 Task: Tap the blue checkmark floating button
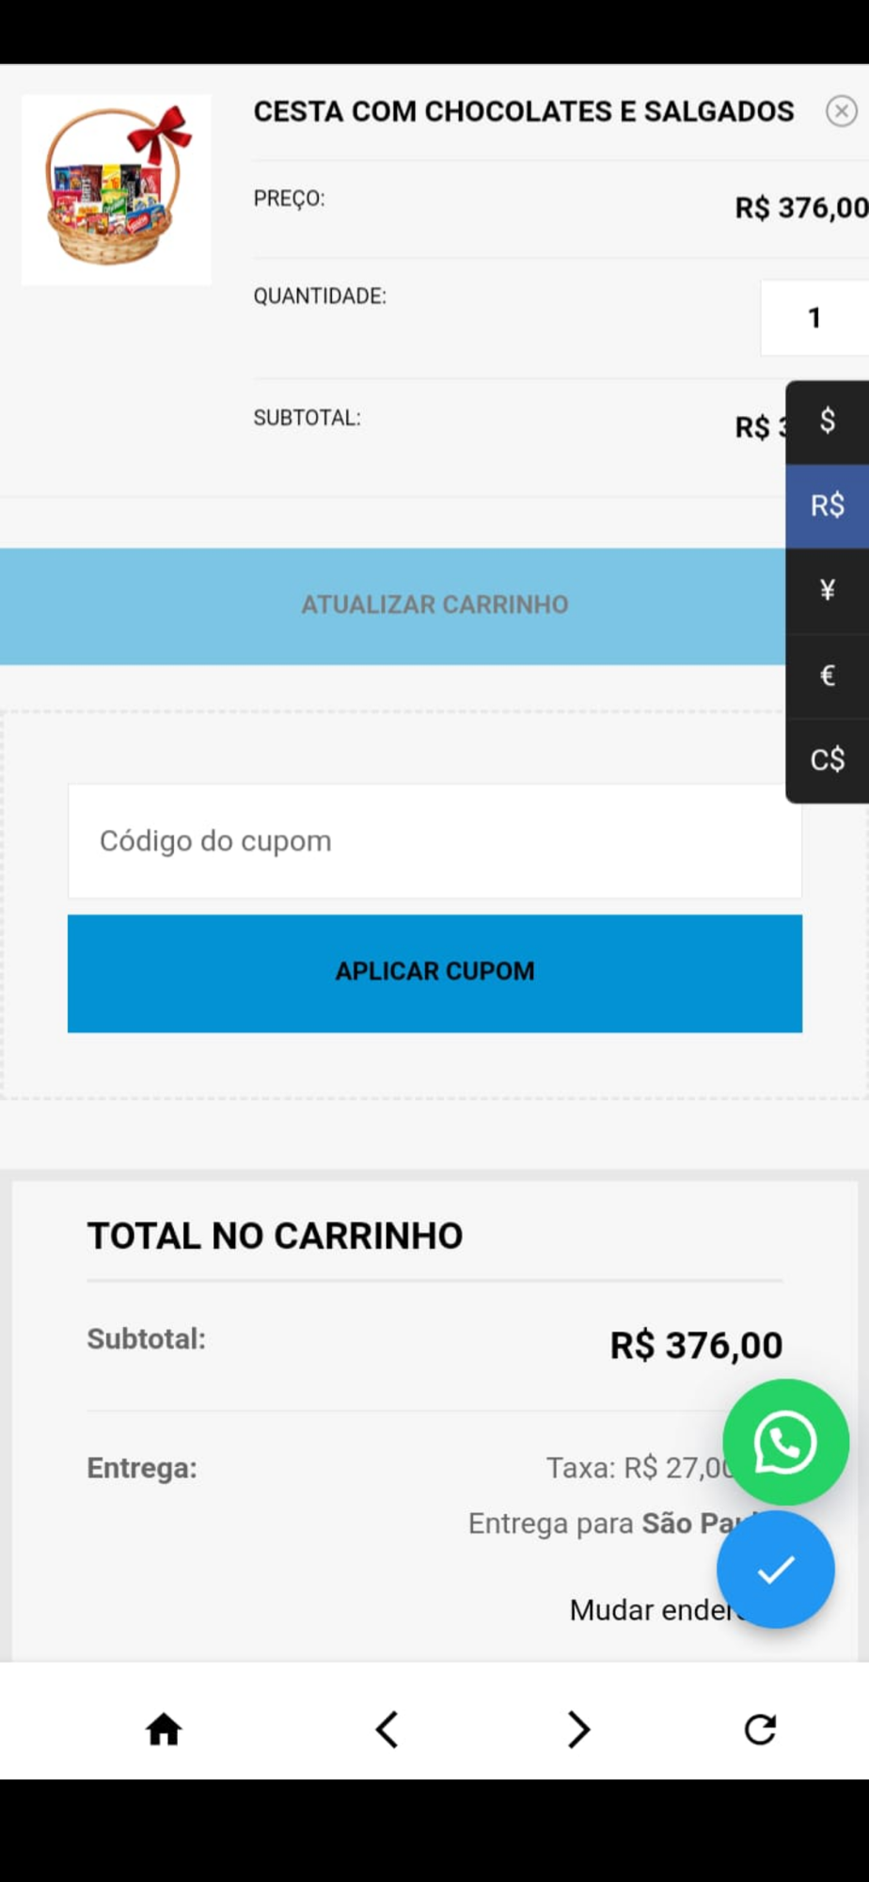click(x=775, y=1569)
